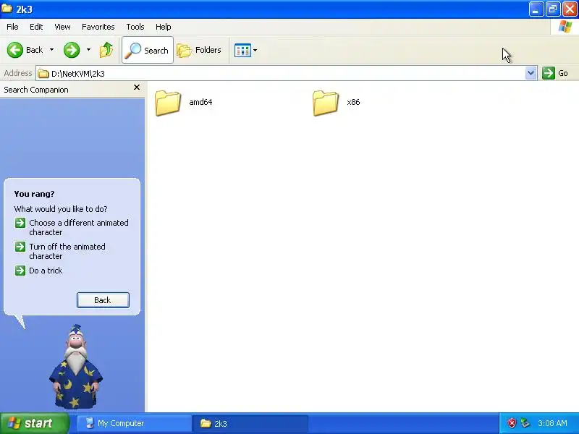
Task: Click the green Forward arrow icon
Action: (71, 50)
